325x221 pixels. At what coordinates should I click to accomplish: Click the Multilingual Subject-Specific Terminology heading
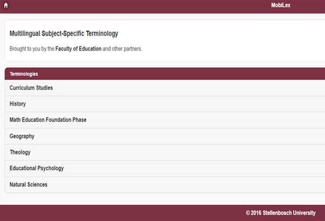click(x=64, y=34)
